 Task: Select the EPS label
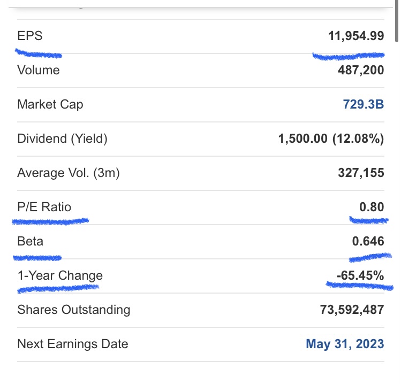tap(29, 36)
